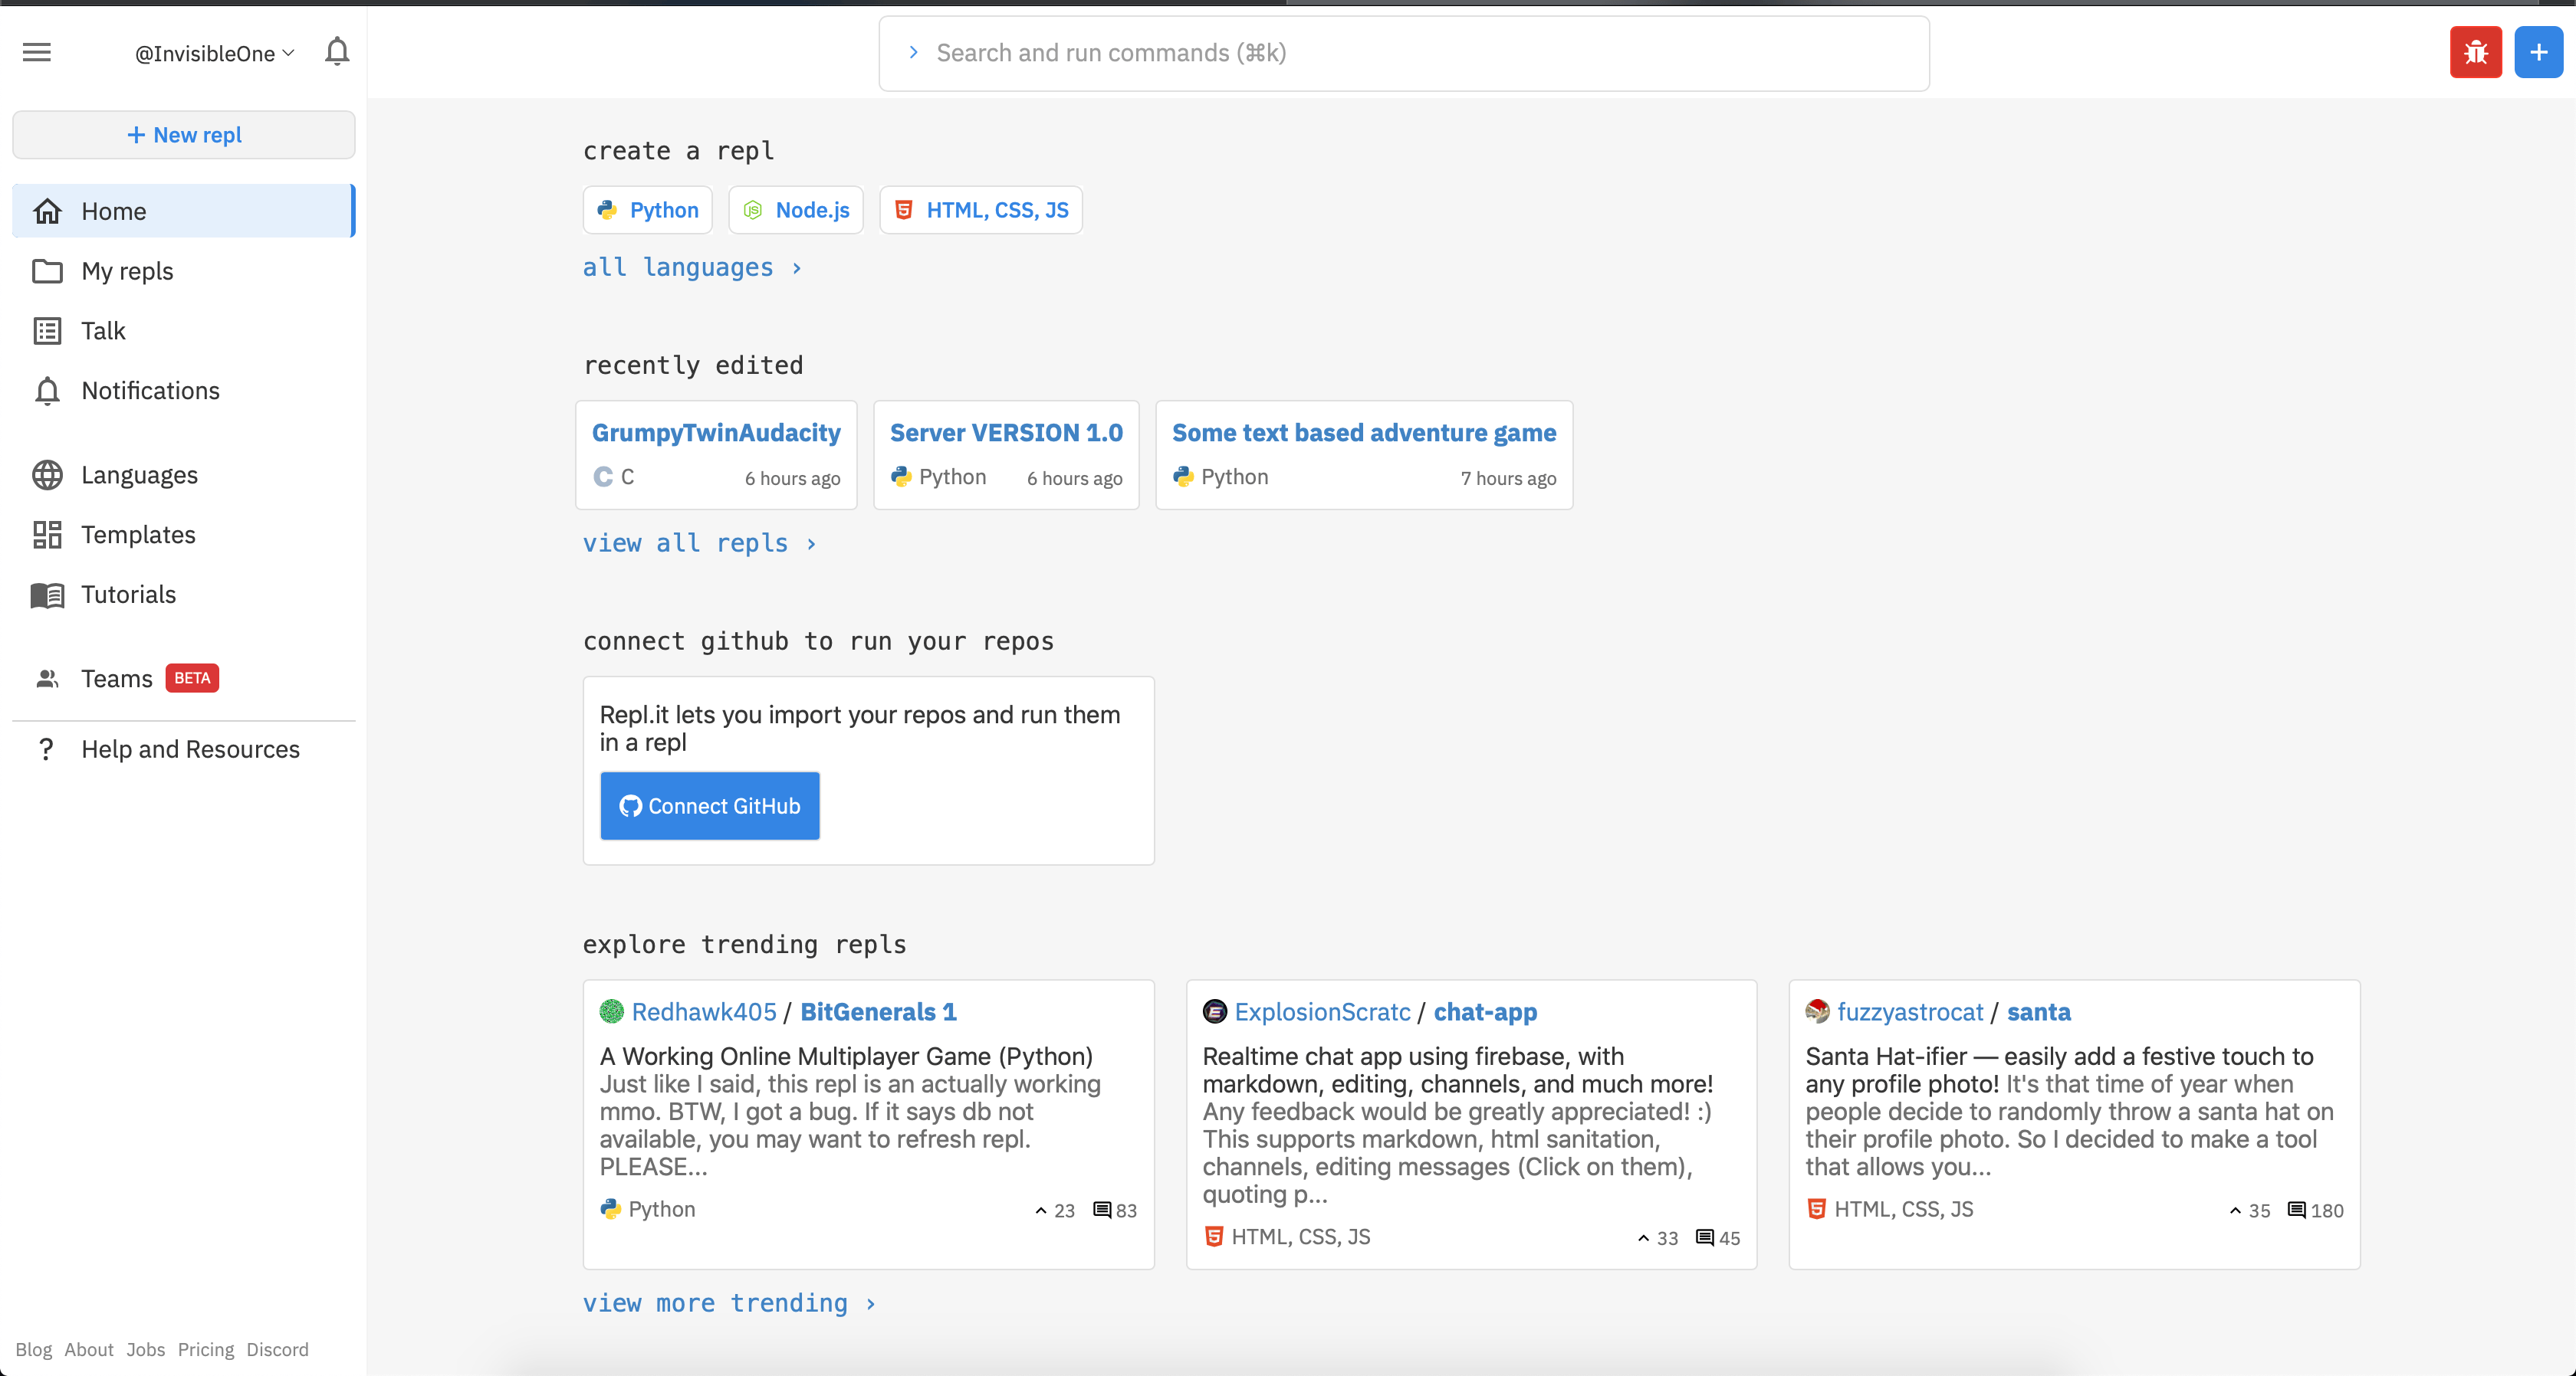Viewport: 2576px width, 1376px height.
Task: Click the My repls folder icon
Action: (x=47, y=270)
